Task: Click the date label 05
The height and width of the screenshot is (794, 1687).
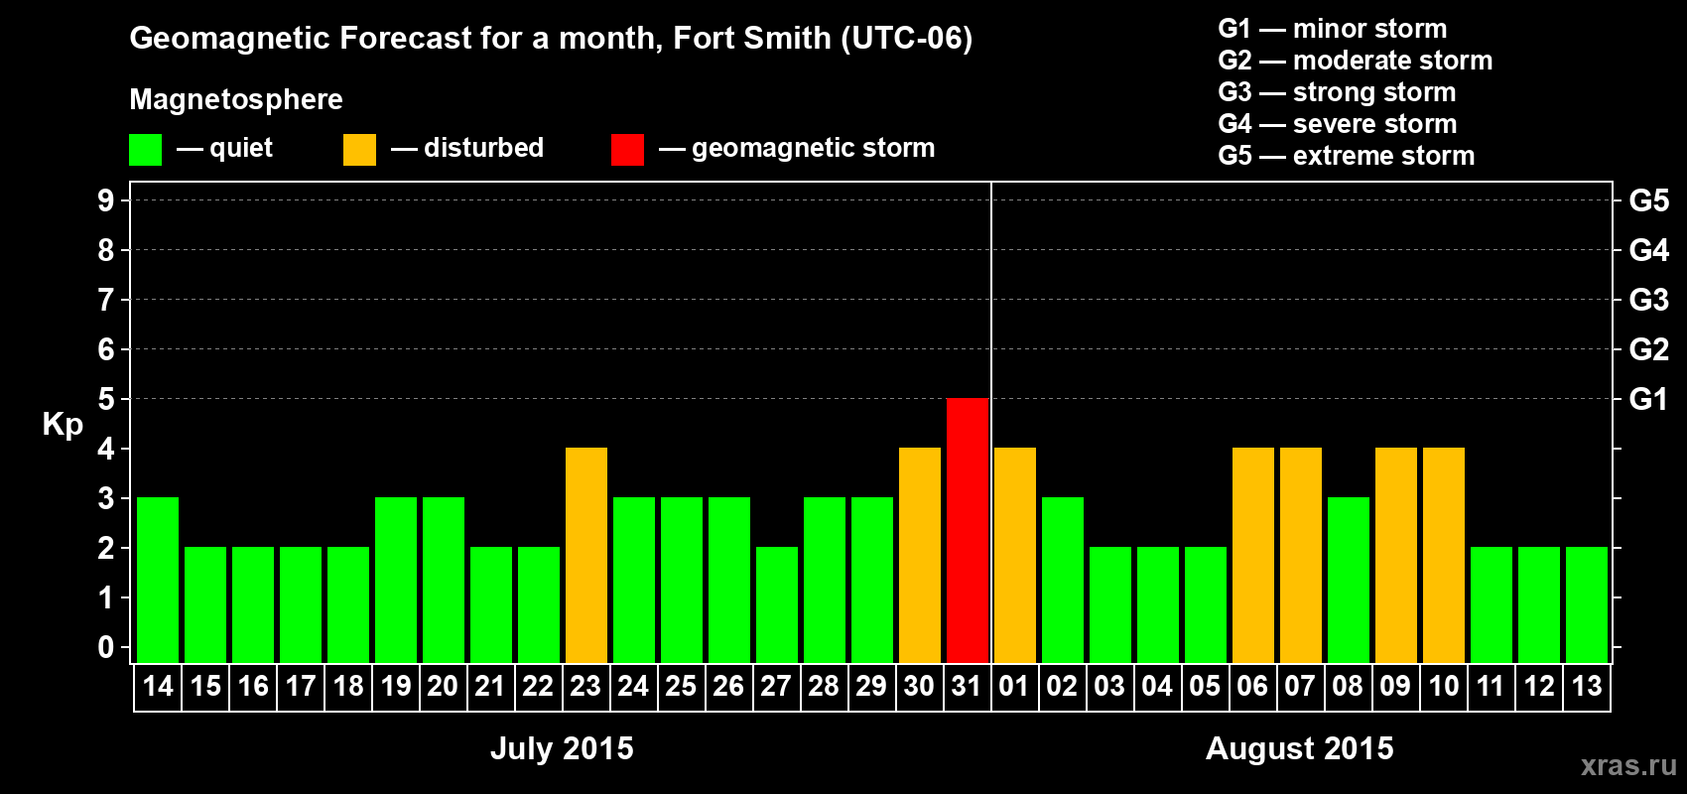Action: (x=1205, y=686)
